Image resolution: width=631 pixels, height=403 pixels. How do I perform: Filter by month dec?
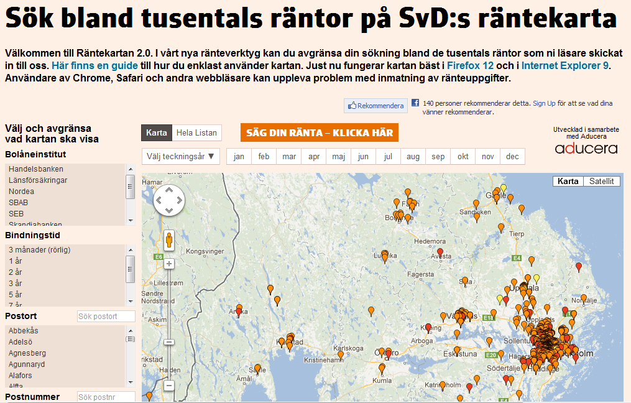coord(512,157)
